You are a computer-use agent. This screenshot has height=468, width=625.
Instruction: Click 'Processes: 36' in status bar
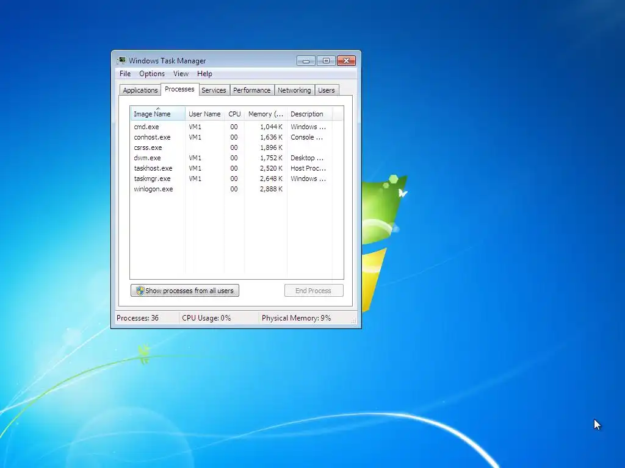tap(137, 318)
